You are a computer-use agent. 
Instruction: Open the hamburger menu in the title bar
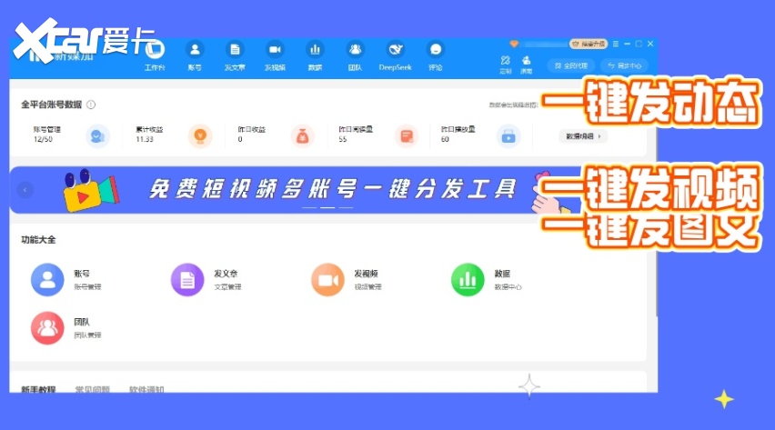(615, 44)
